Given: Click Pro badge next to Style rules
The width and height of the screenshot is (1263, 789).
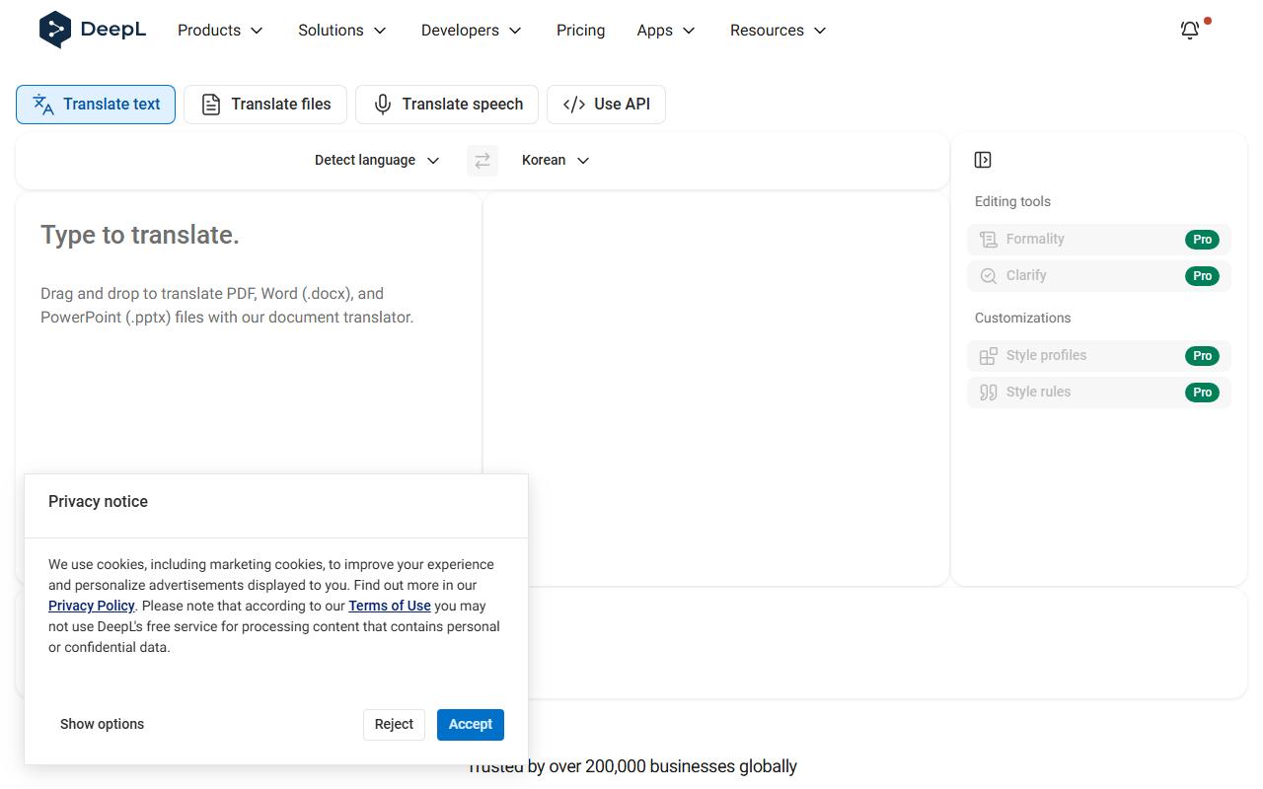Looking at the screenshot, I should (x=1202, y=393).
